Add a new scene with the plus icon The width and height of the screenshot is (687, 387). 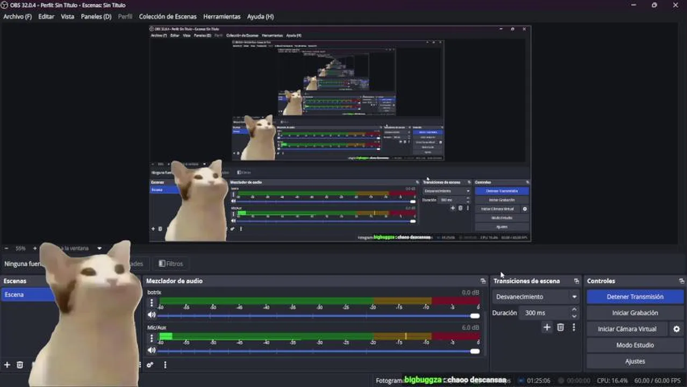coord(7,364)
